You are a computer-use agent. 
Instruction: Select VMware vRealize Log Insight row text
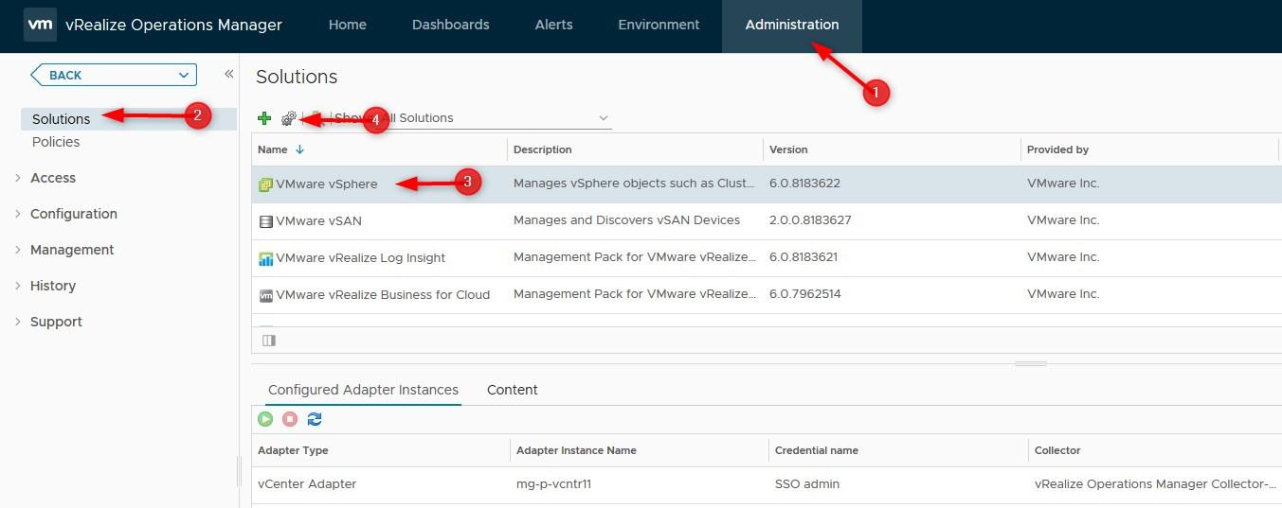[361, 258]
